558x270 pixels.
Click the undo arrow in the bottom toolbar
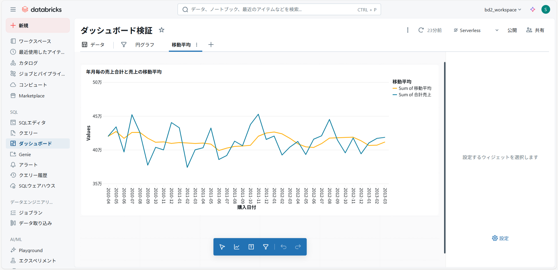pyautogui.click(x=283, y=247)
